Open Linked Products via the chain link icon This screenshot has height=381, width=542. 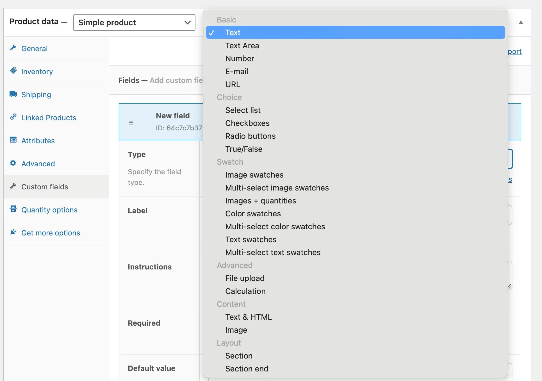13,117
